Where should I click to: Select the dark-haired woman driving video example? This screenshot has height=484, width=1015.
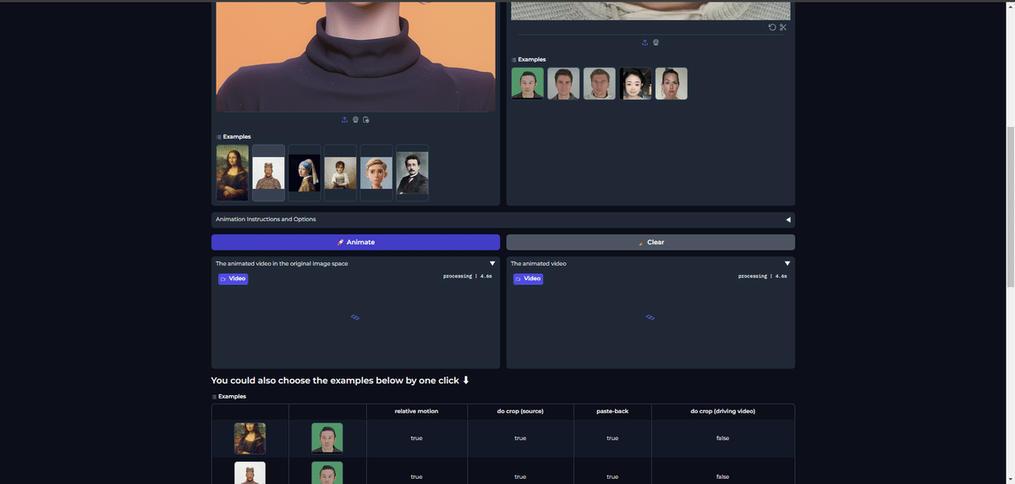(x=635, y=84)
